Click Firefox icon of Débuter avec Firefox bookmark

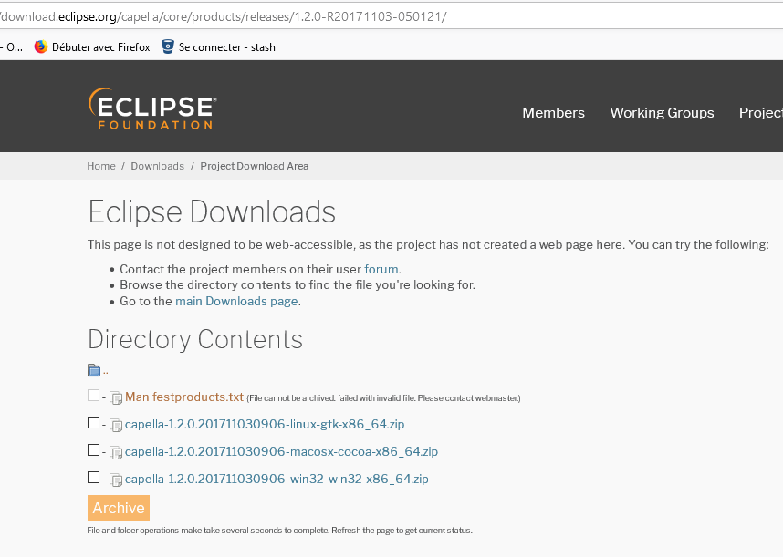[x=41, y=46]
